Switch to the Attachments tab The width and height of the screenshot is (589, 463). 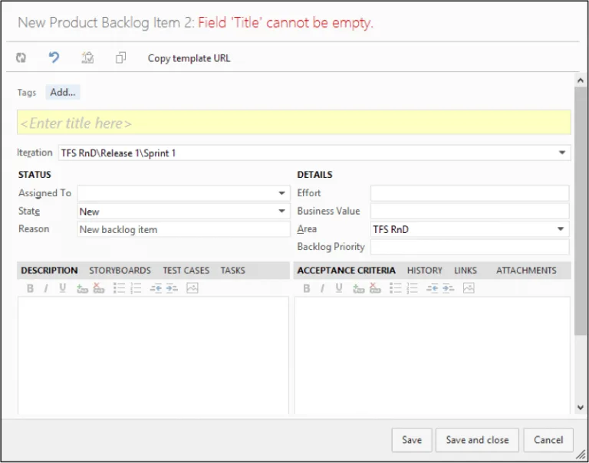point(526,271)
